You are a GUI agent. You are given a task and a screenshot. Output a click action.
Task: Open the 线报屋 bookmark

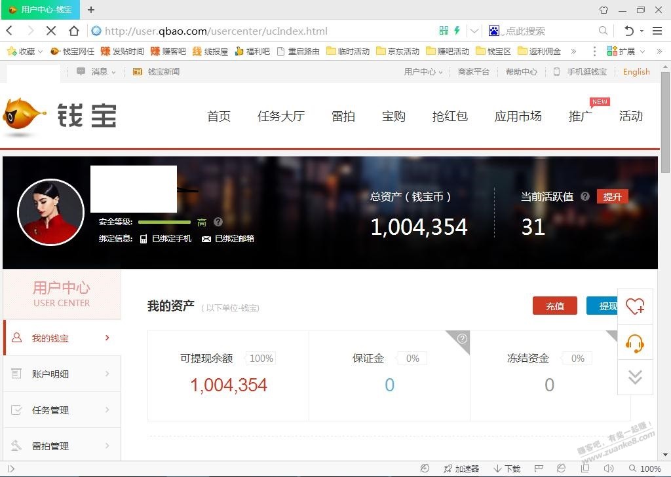pyautogui.click(x=210, y=51)
